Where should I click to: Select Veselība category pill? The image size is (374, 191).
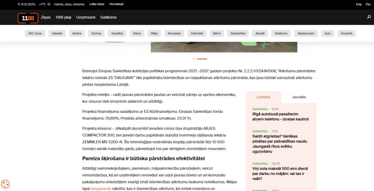(117, 33)
